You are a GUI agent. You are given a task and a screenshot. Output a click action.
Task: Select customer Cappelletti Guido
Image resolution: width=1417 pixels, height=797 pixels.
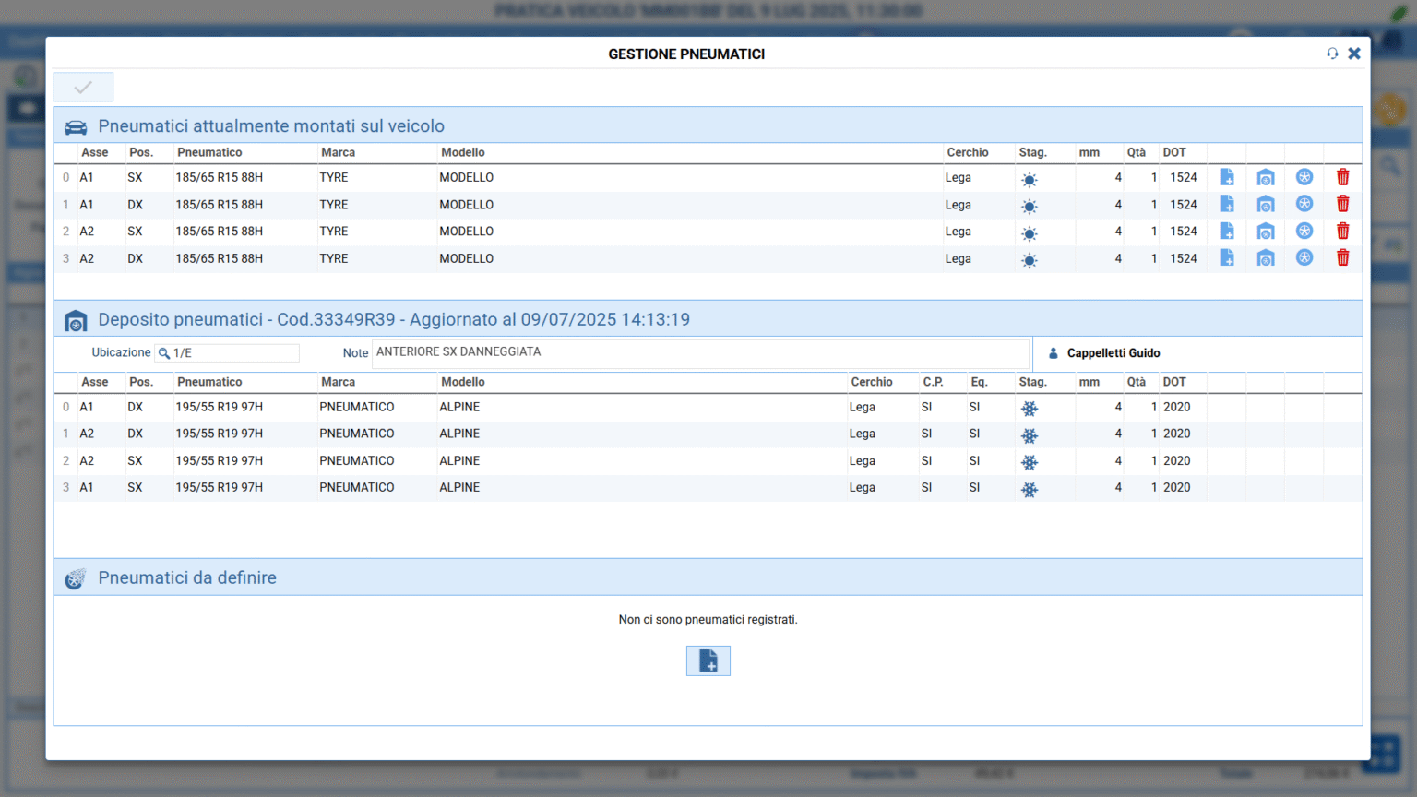tap(1113, 353)
